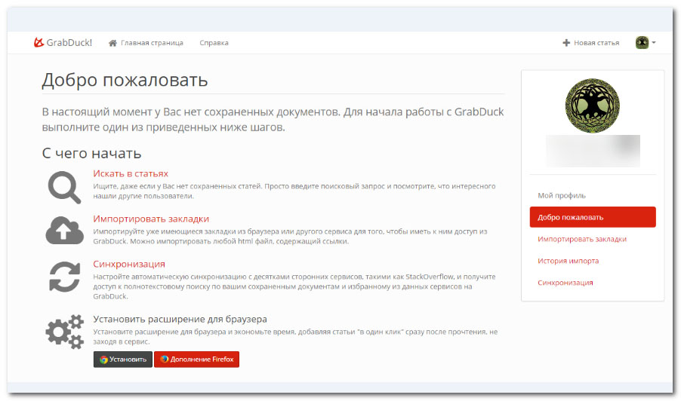This screenshot has width=681, height=401.
Task: Click the magnifying glass search icon
Action: pyautogui.click(x=64, y=187)
